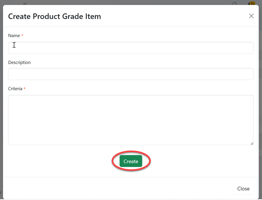Image resolution: width=262 pixels, height=200 pixels.
Task: Click the required asterisk beside Criteria
Action: click(x=25, y=88)
